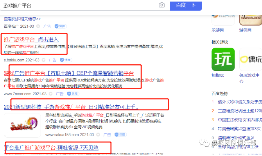This screenshot has width=262, height=156.
Task: Open 查看更多相关信息>> link
Action: point(22,19)
